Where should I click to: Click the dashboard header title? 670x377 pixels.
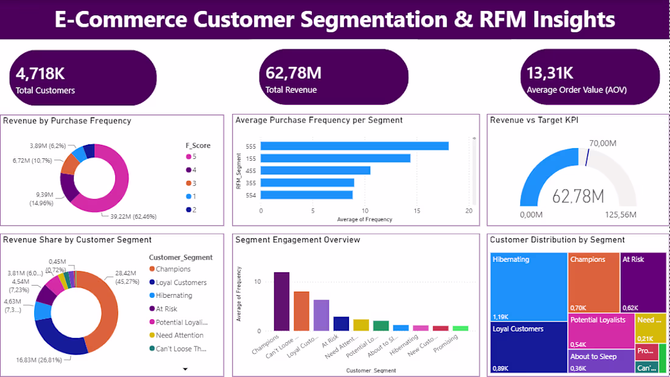click(x=334, y=19)
